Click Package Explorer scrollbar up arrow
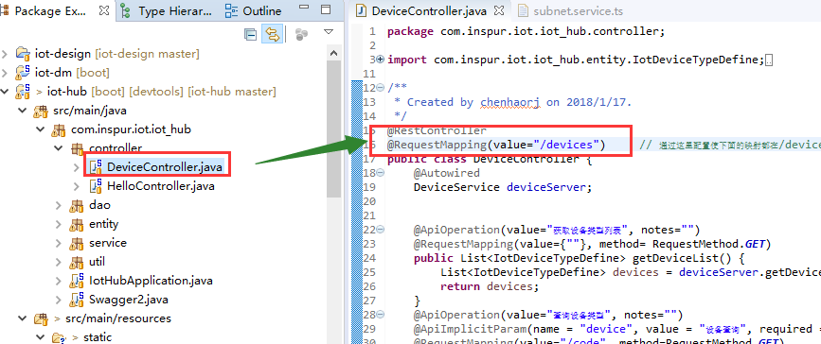 pyautogui.click(x=333, y=53)
